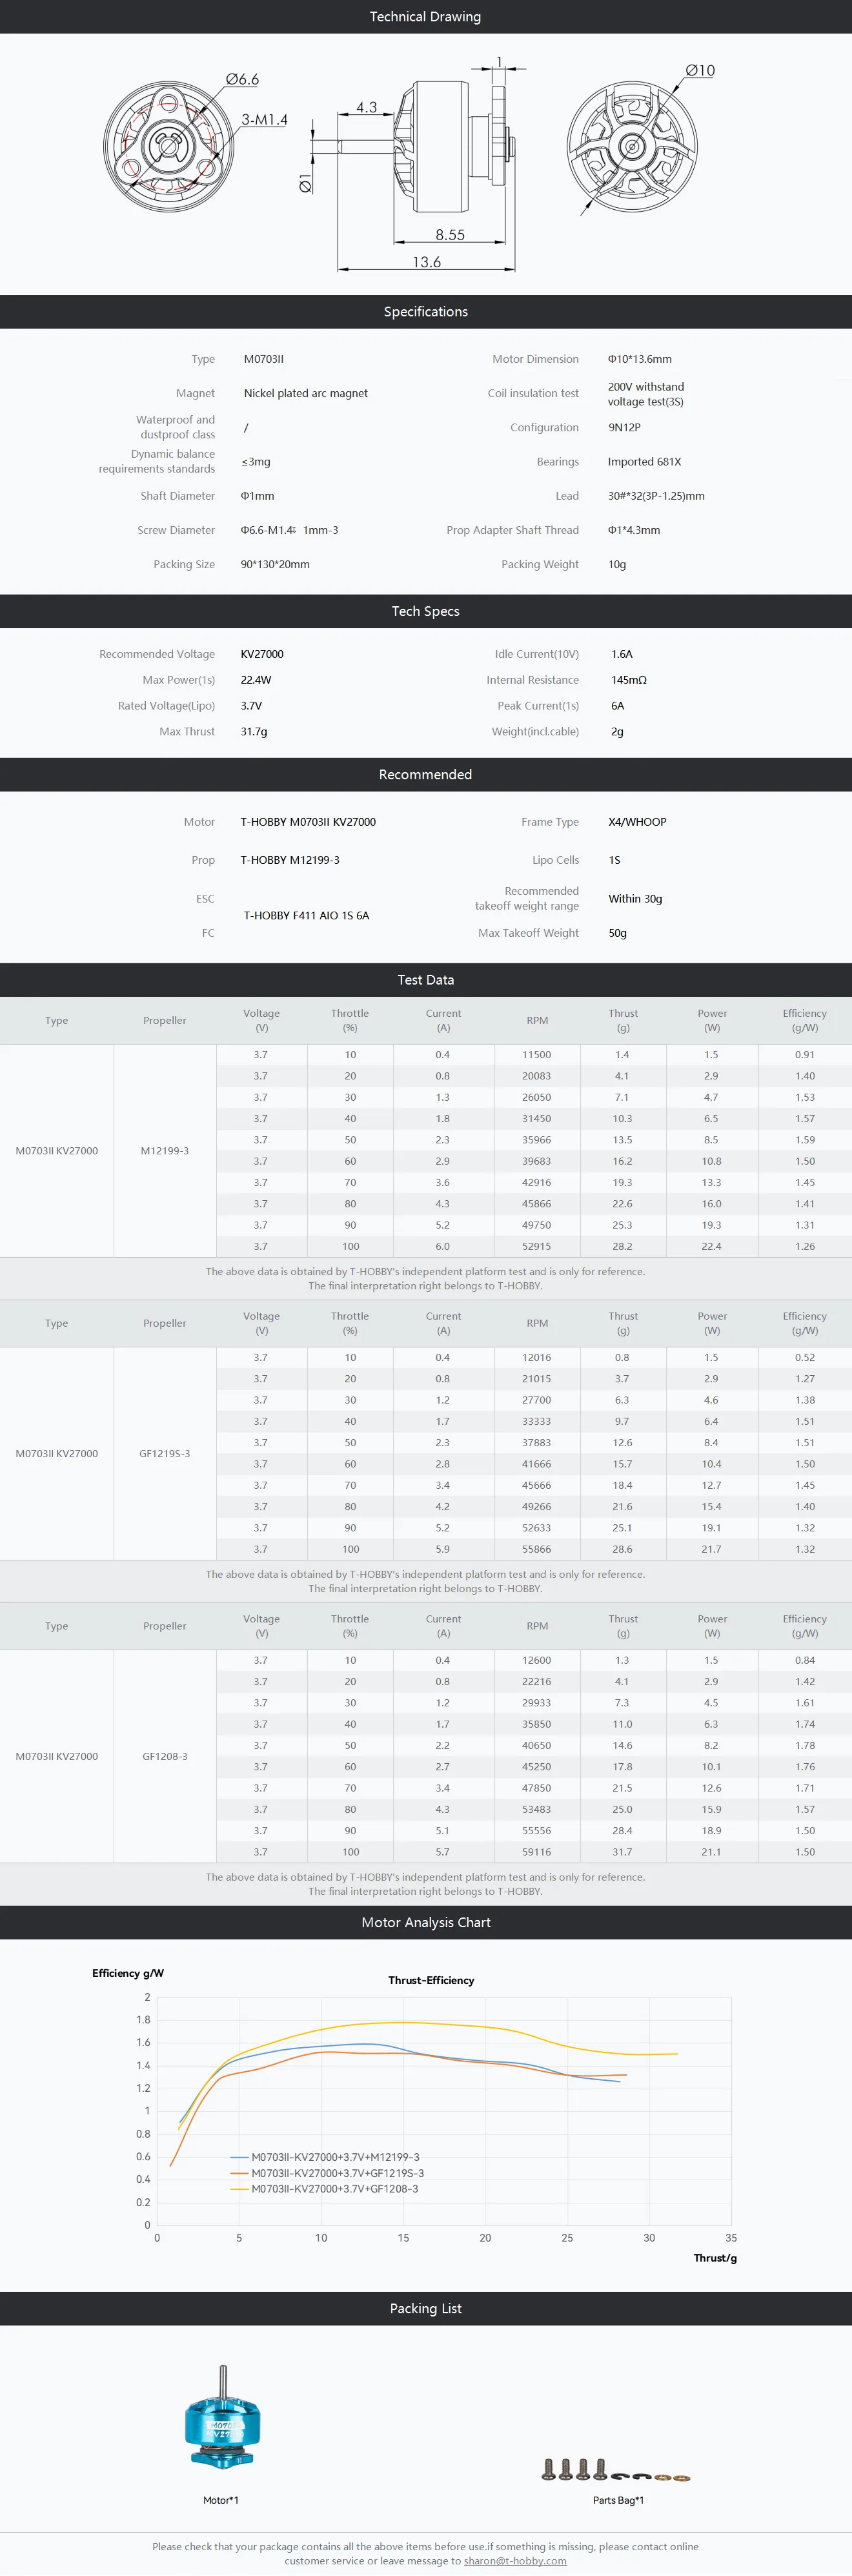Select the Technical Drawing section header

coord(425,17)
